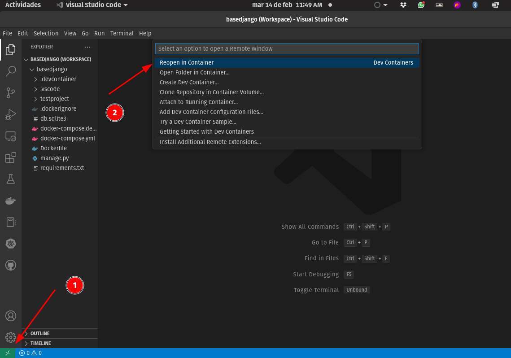Open the manage.py file

(60, 158)
